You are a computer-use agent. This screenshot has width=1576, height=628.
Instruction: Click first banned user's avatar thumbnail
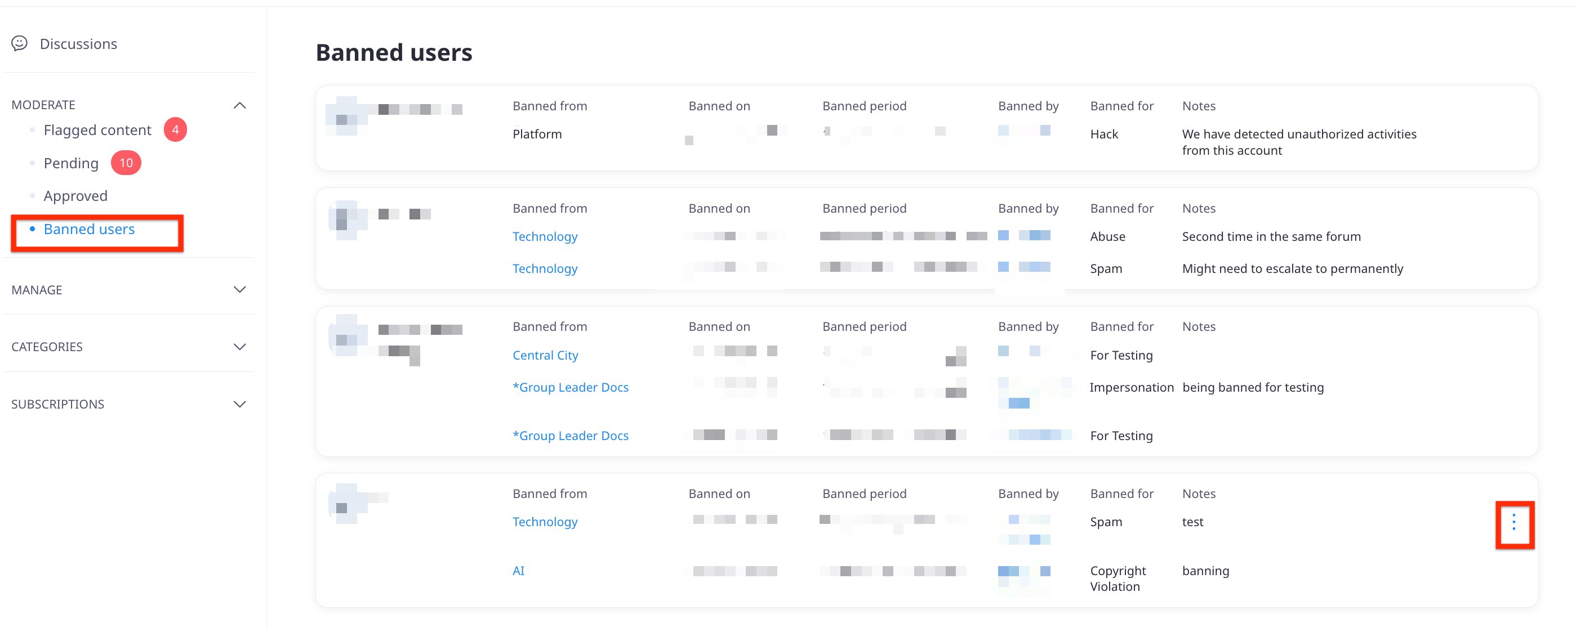[347, 115]
